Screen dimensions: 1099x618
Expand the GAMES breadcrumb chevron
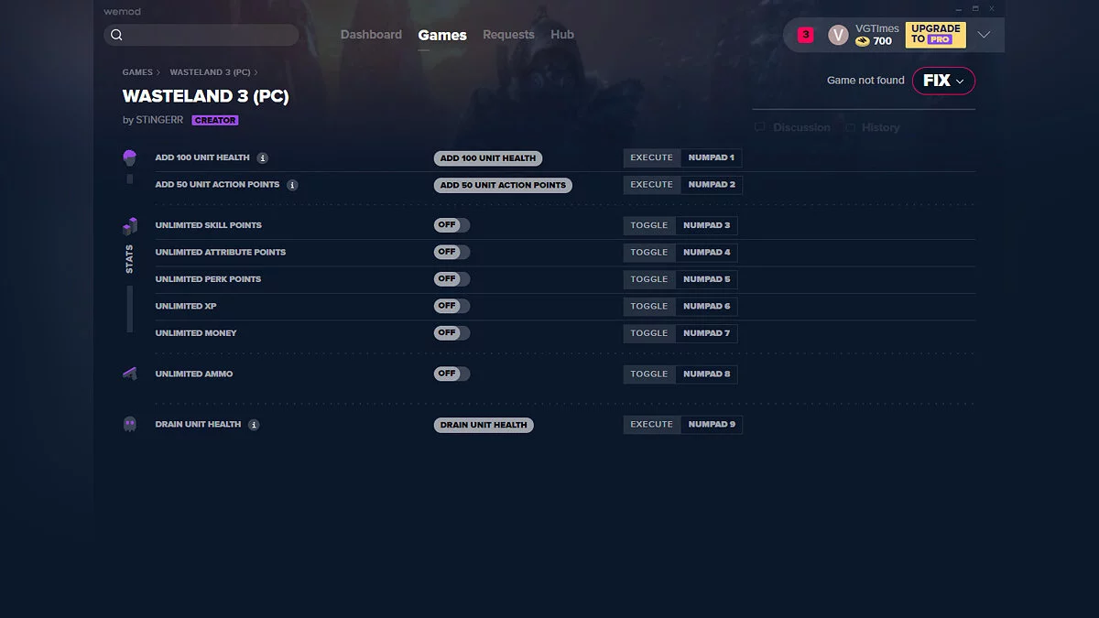(158, 72)
